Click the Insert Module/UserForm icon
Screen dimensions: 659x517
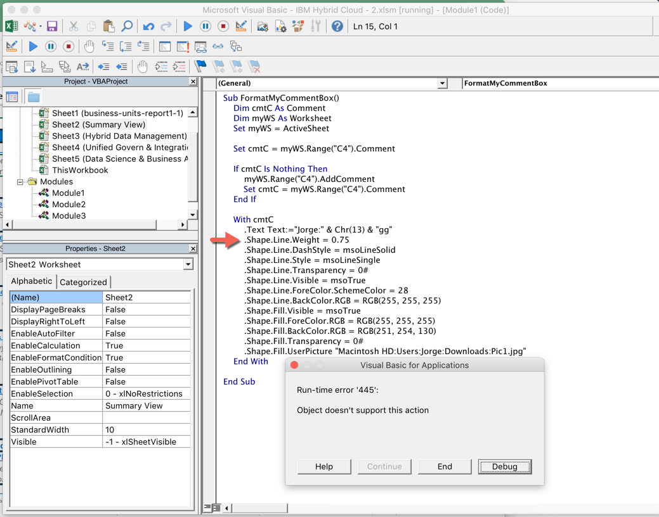point(29,26)
